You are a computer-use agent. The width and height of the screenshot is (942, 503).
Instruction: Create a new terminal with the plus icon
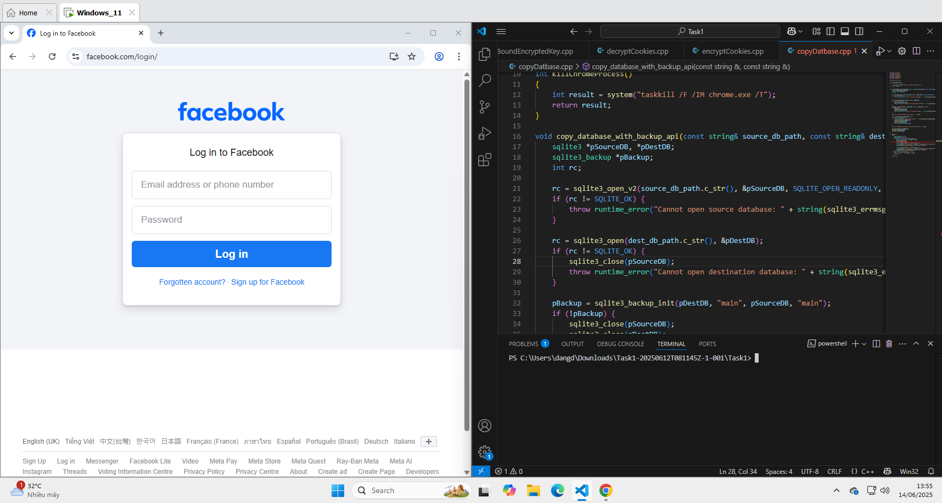tap(855, 343)
